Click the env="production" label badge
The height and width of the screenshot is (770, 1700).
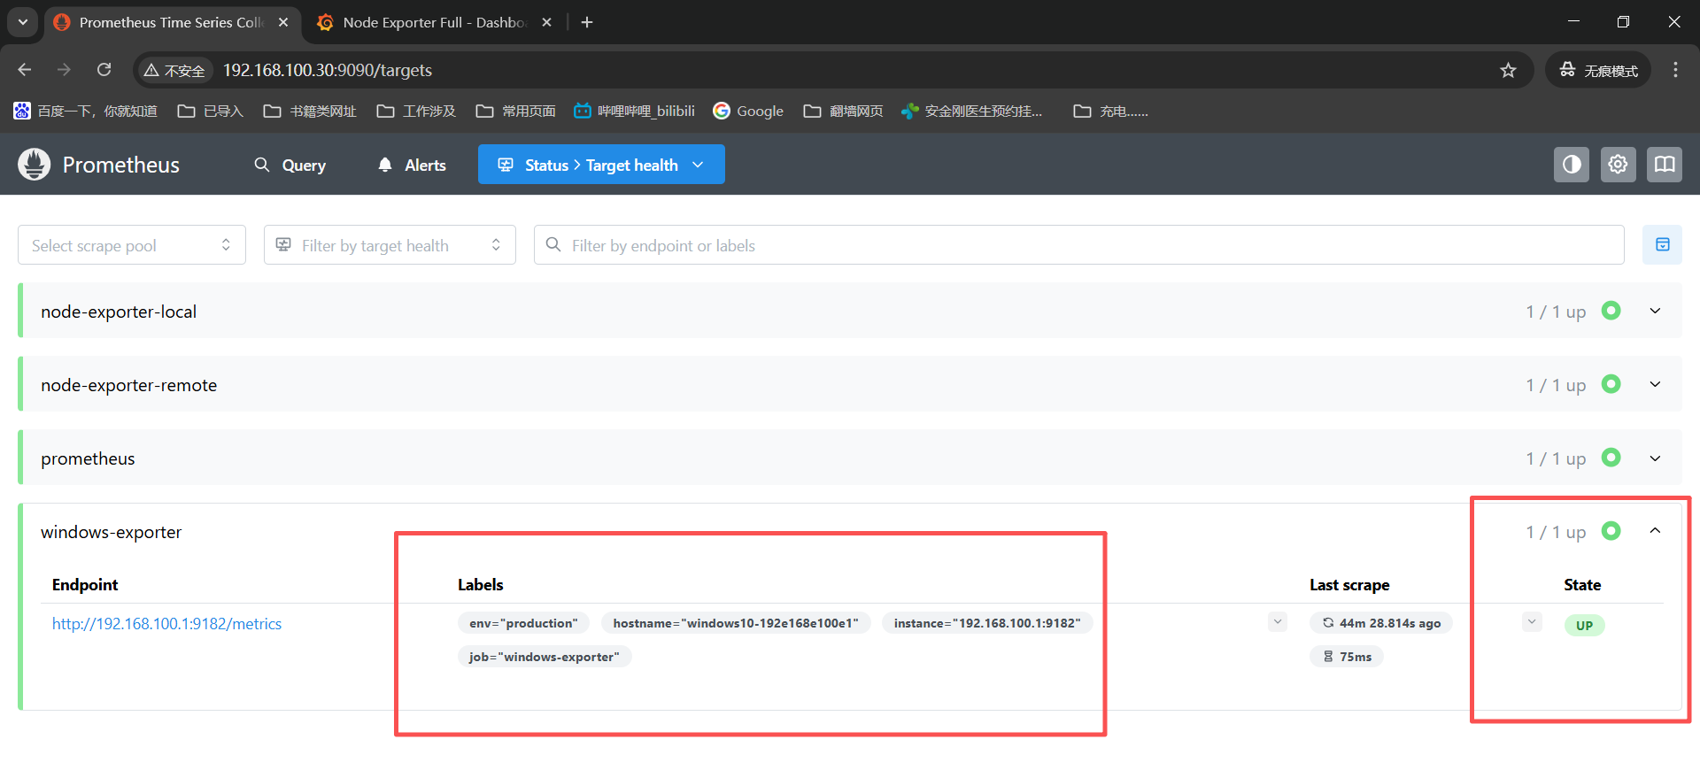tap(523, 623)
